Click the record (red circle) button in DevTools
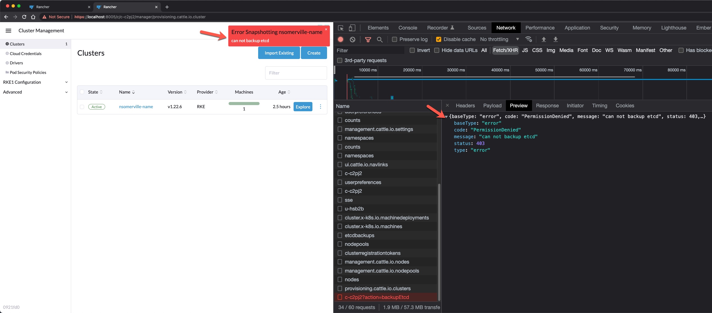Screen dimensions: 712x313 point(342,40)
